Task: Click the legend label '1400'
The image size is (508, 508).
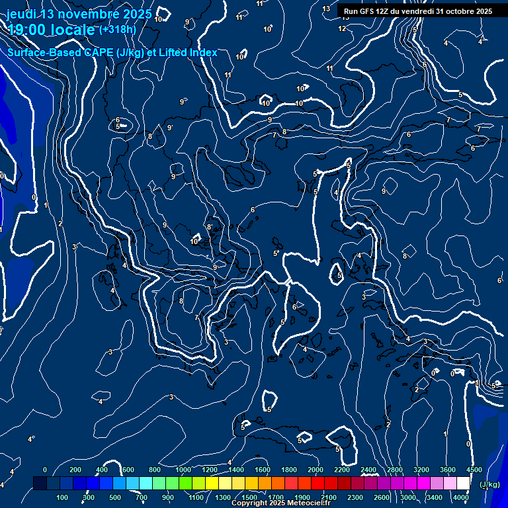Action: (236, 470)
